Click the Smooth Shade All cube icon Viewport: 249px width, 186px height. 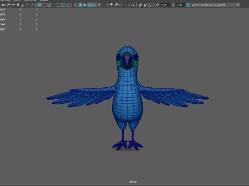(x=80, y=5)
